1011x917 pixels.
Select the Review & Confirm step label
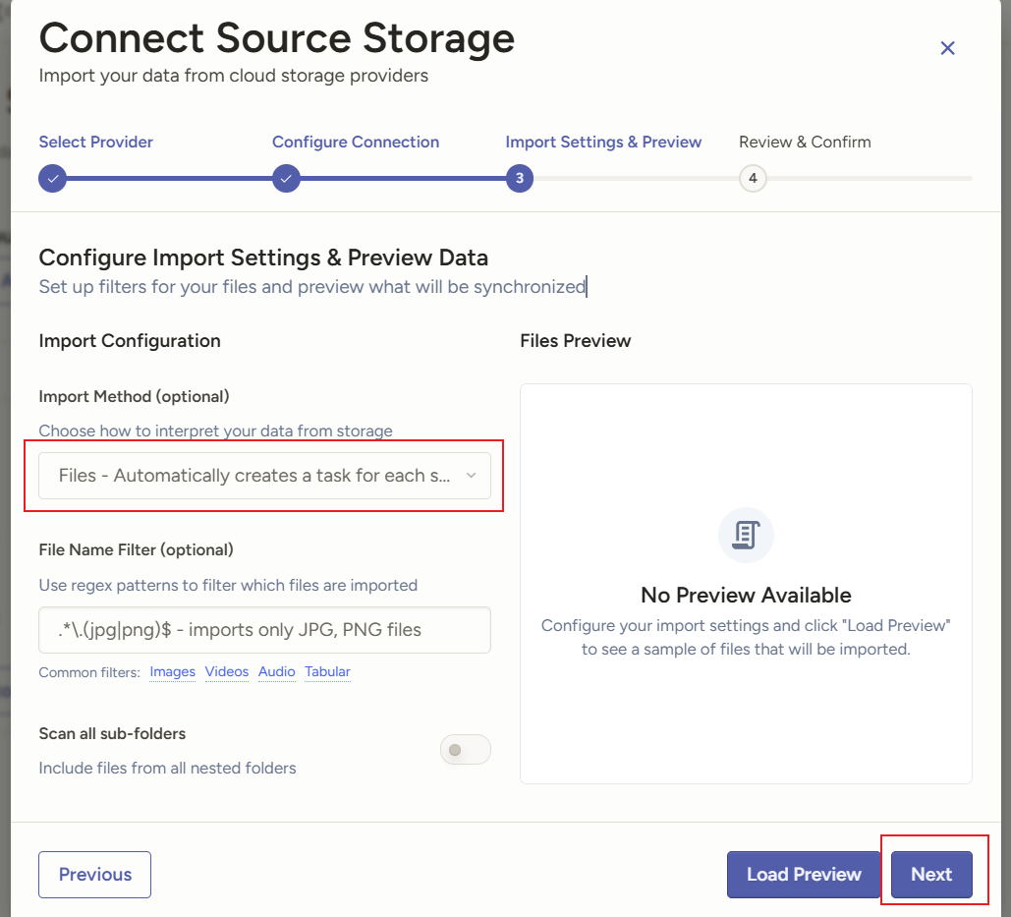click(805, 142)
